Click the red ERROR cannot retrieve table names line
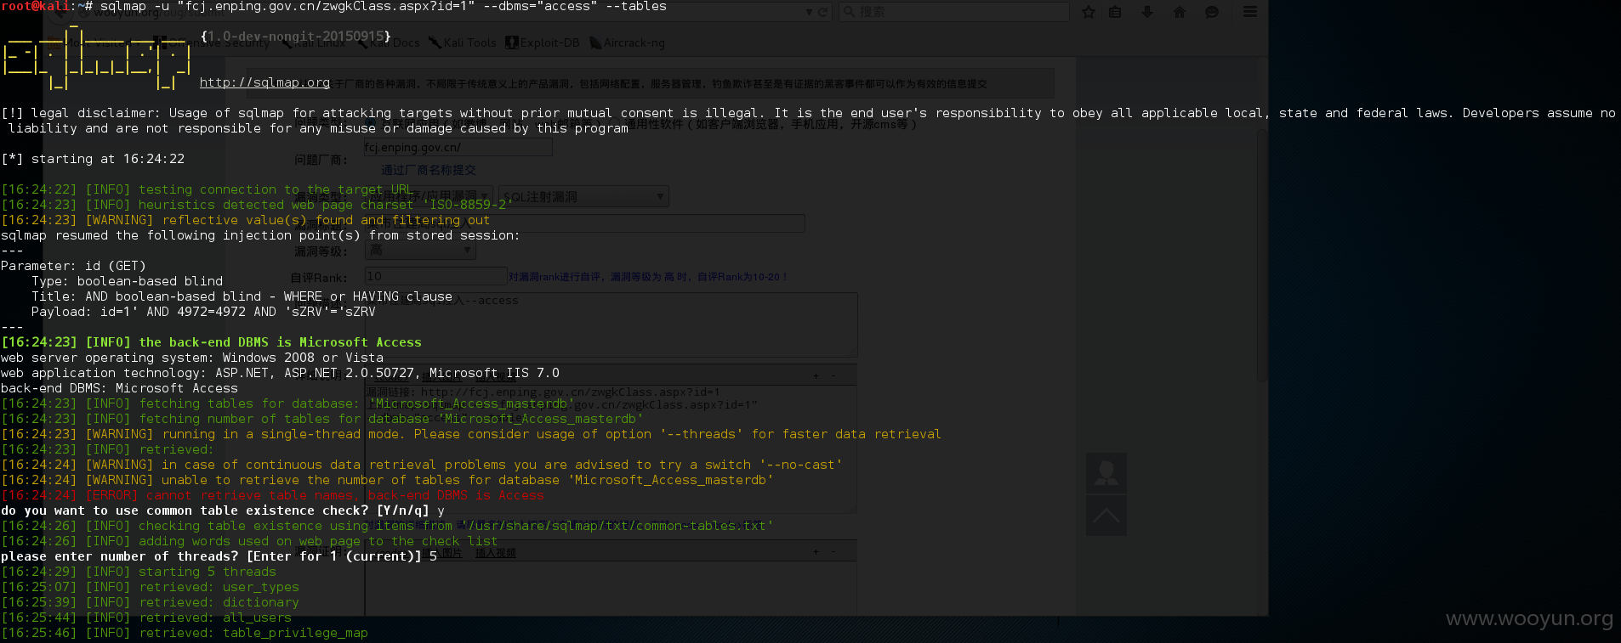1621x643 pixels. pos(272,495)
